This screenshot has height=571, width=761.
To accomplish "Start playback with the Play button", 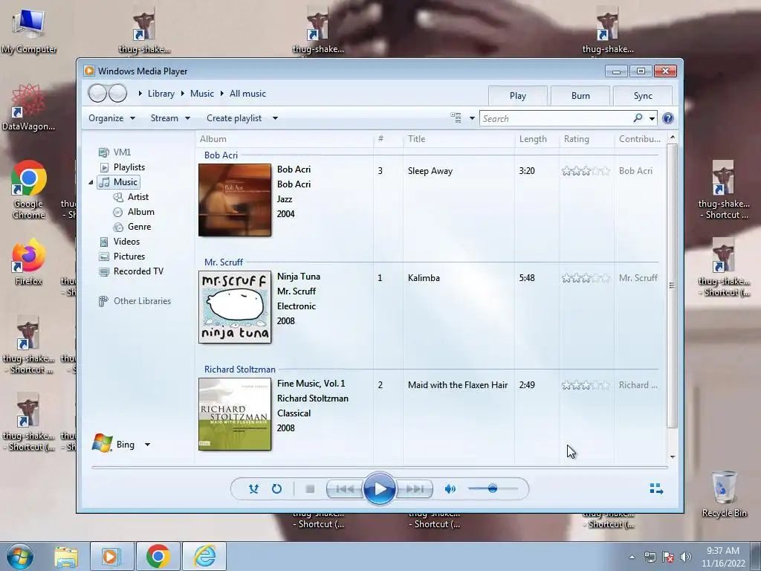I will 379,488.
